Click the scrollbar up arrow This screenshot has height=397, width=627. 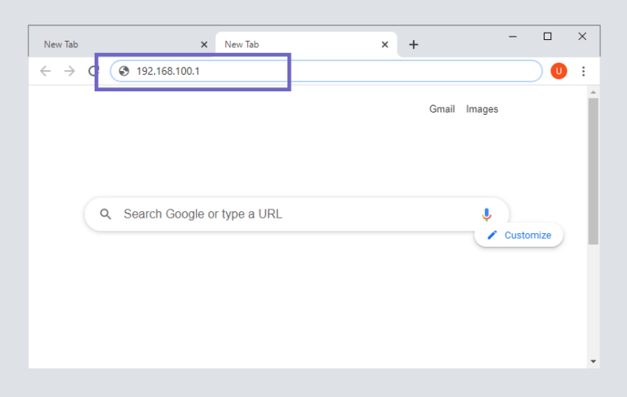(x=594, y=92)
